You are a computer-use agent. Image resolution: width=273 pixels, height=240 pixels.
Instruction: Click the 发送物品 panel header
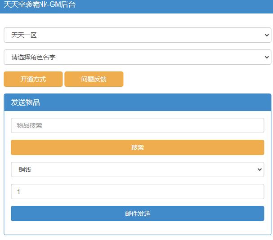coord(137,102)
